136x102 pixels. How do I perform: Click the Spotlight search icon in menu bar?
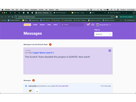115,10
